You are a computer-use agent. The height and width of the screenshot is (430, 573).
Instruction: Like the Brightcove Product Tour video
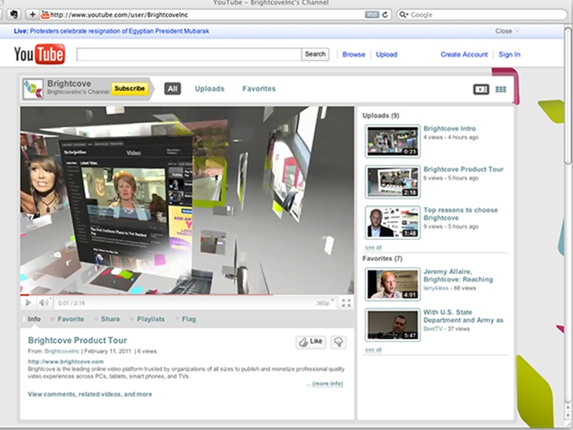[311, 342]
